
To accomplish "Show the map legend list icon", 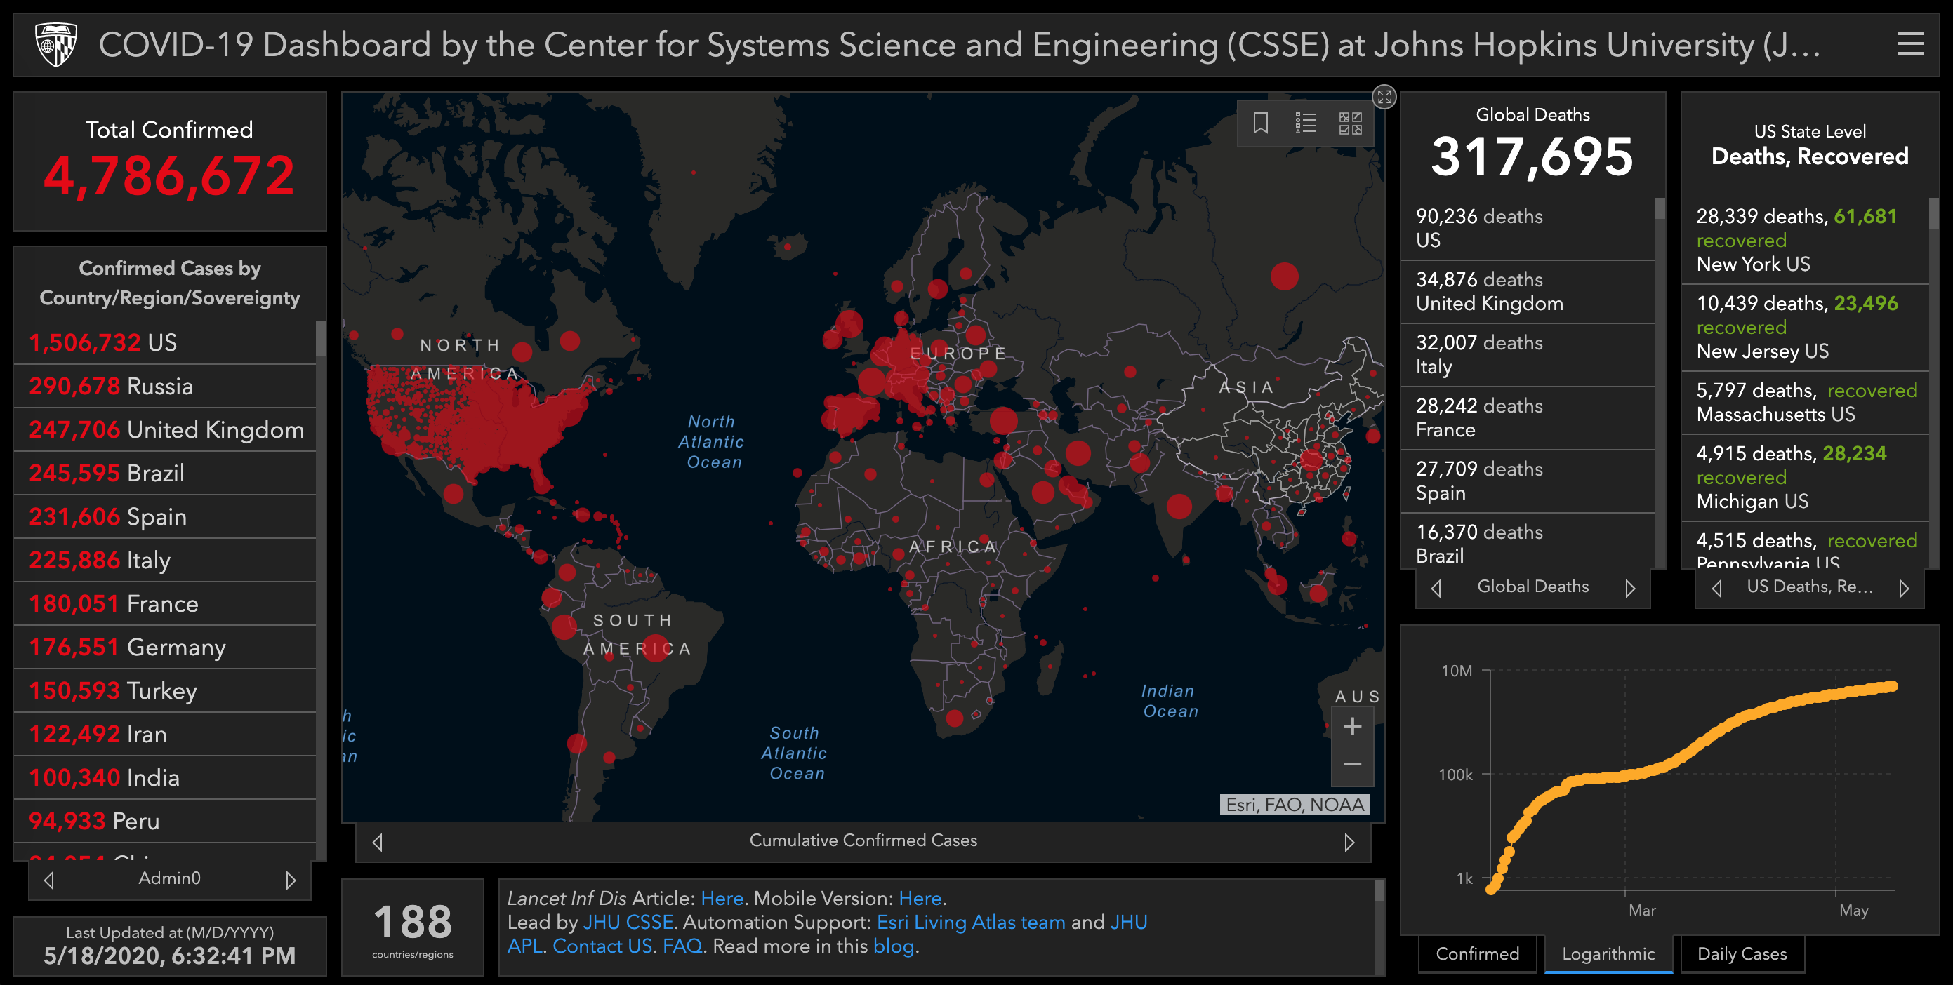I will pos(1305,123).
